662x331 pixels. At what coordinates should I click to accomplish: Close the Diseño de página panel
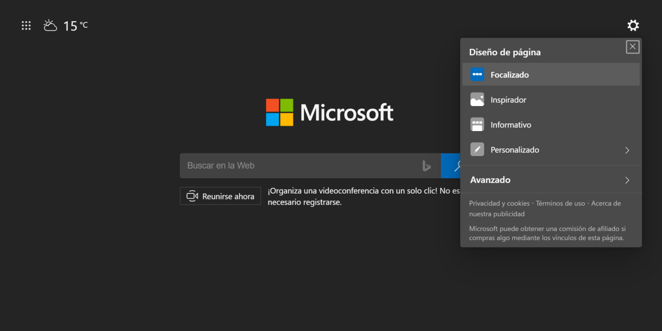click(x=633, y=47)
